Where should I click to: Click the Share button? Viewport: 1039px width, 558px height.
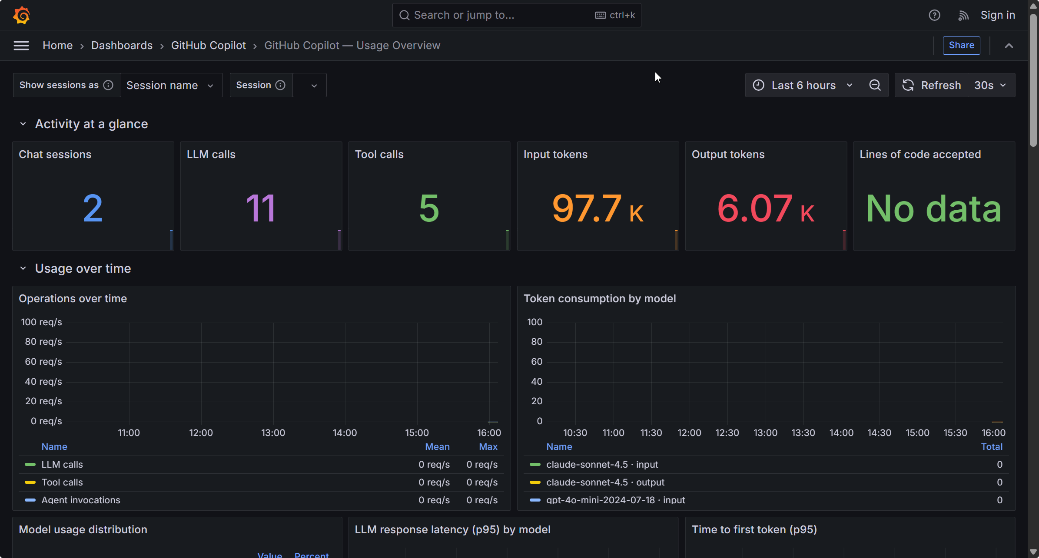click(x=961, y=46)
